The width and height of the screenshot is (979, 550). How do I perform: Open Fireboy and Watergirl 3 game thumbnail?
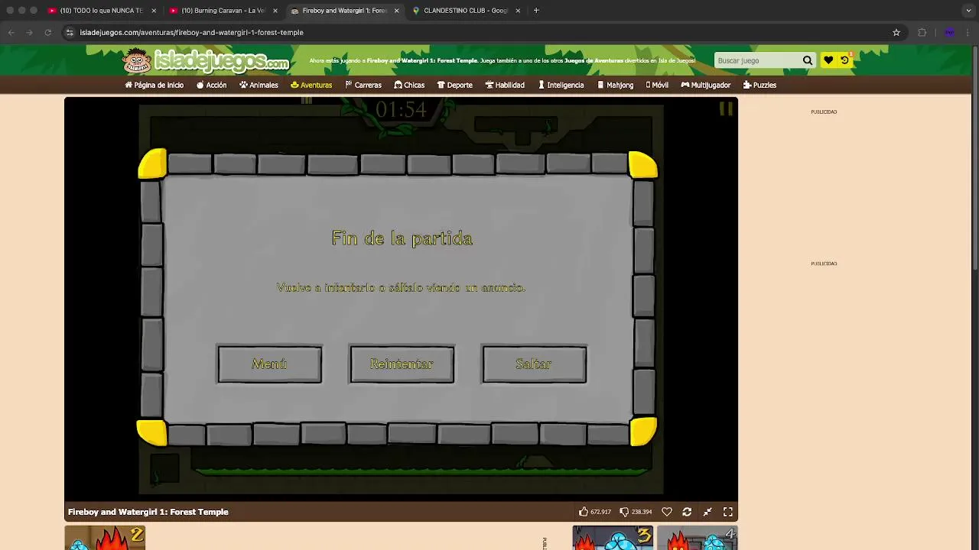tap(613, 538)
